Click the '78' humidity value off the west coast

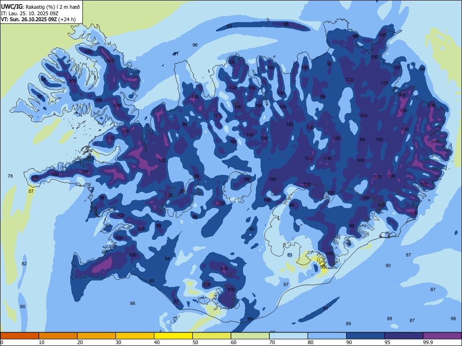click(10, 176)
